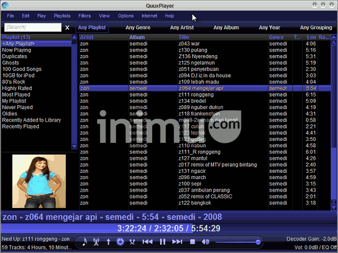338x253 pixels.
Task: Click the music note library icon
Action: click(x=84, y=242)
